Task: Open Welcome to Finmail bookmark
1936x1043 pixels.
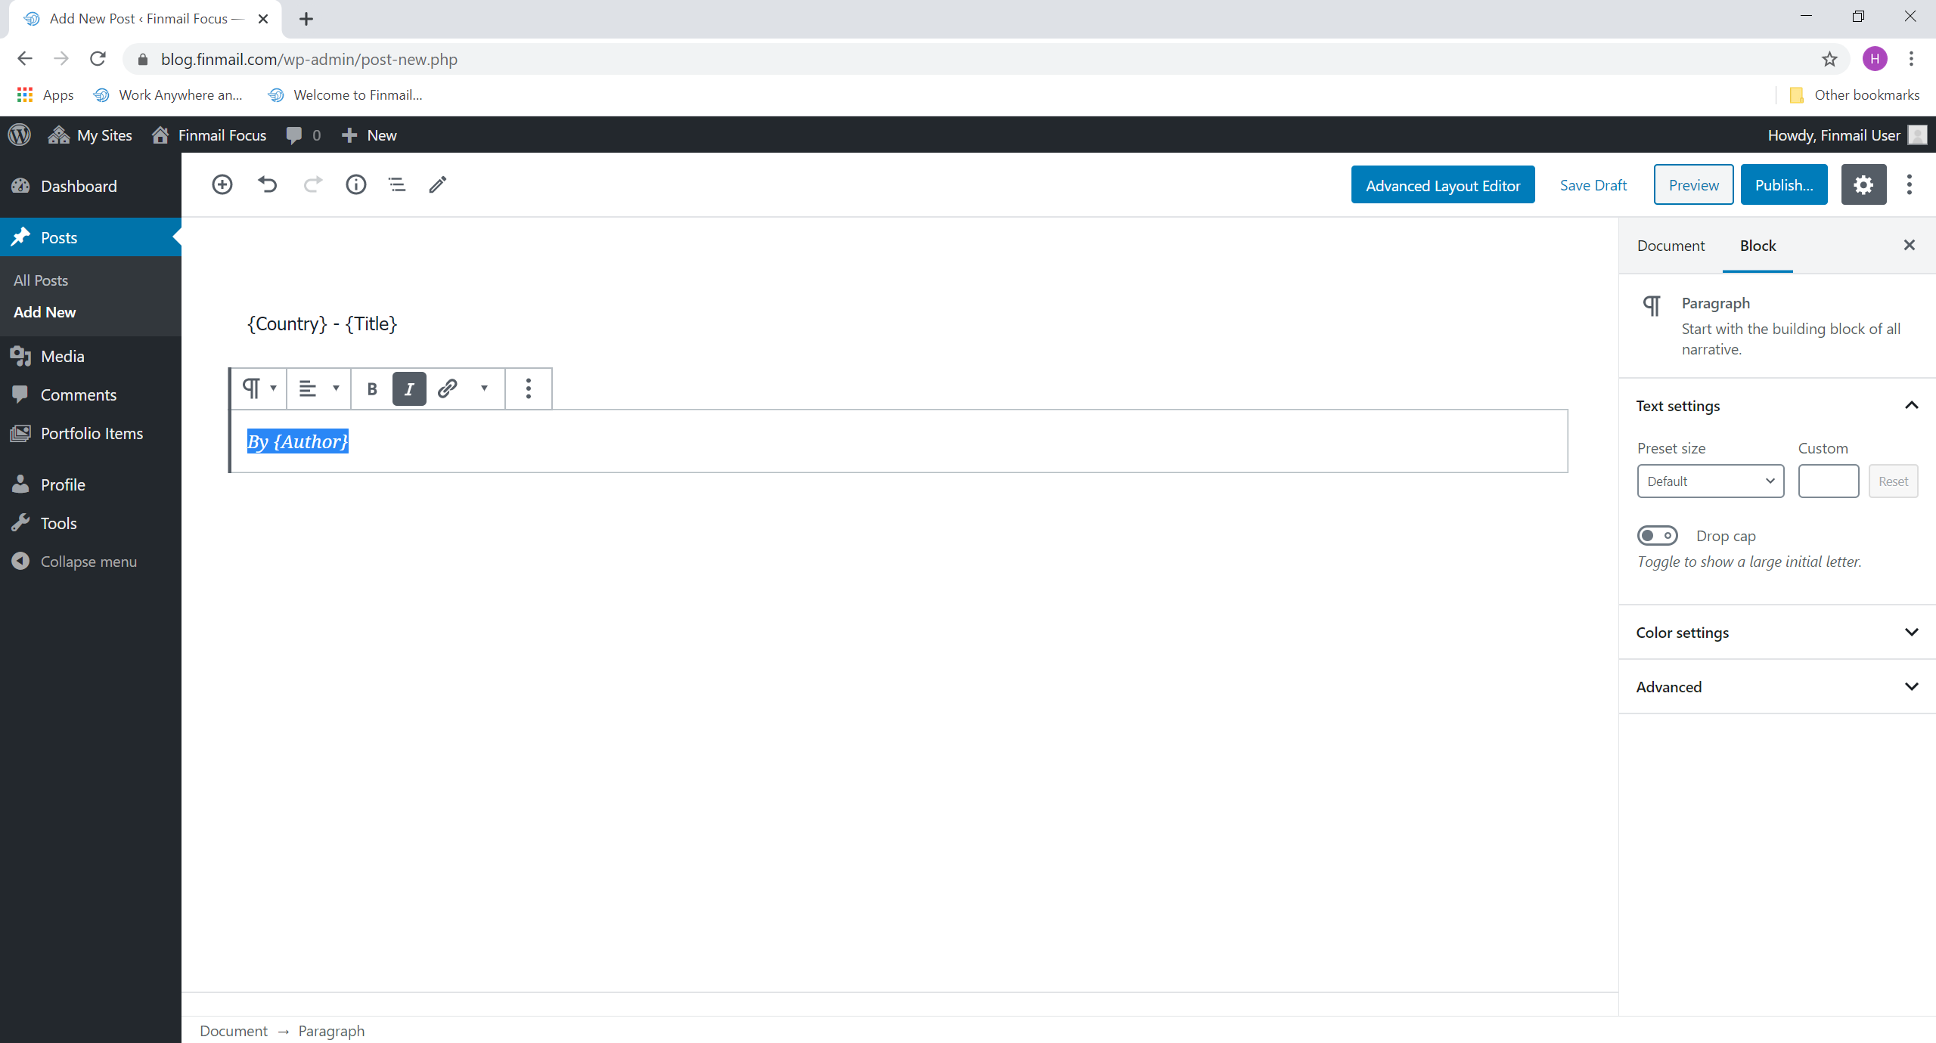Action: [x=346, y=94]
